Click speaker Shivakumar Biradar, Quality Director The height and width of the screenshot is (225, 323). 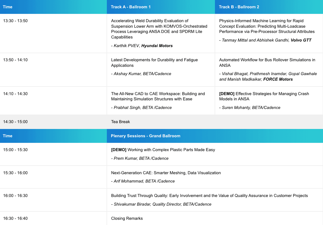161,204
